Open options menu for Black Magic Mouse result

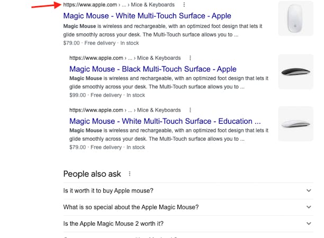(190, 58)
